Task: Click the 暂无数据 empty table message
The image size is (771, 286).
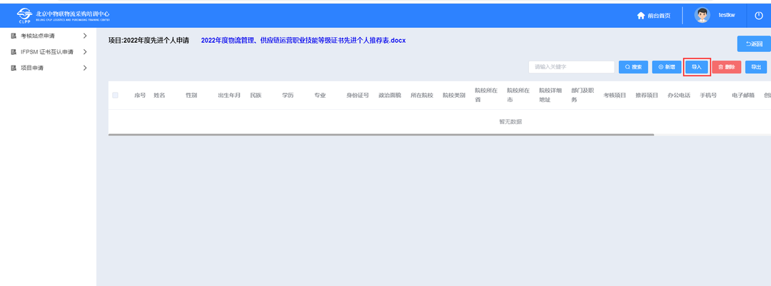Action: pos(510,122)
